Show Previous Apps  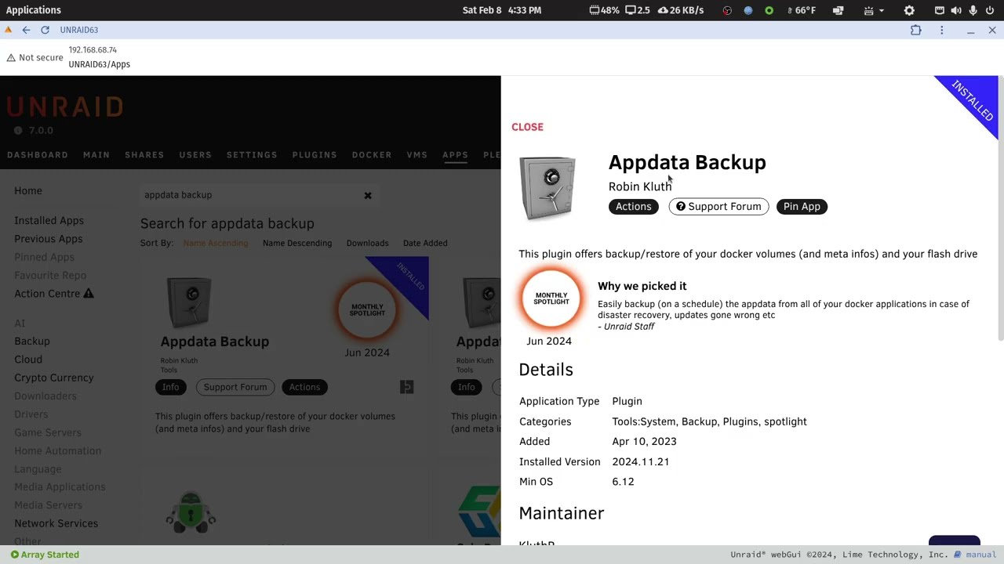48,239
